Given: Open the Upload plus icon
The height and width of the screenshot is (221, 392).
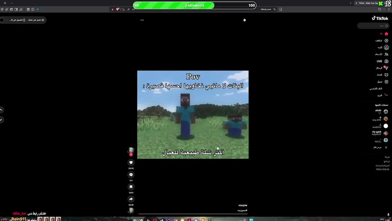Looking at the screenshot, I should (x=386, y=82).
